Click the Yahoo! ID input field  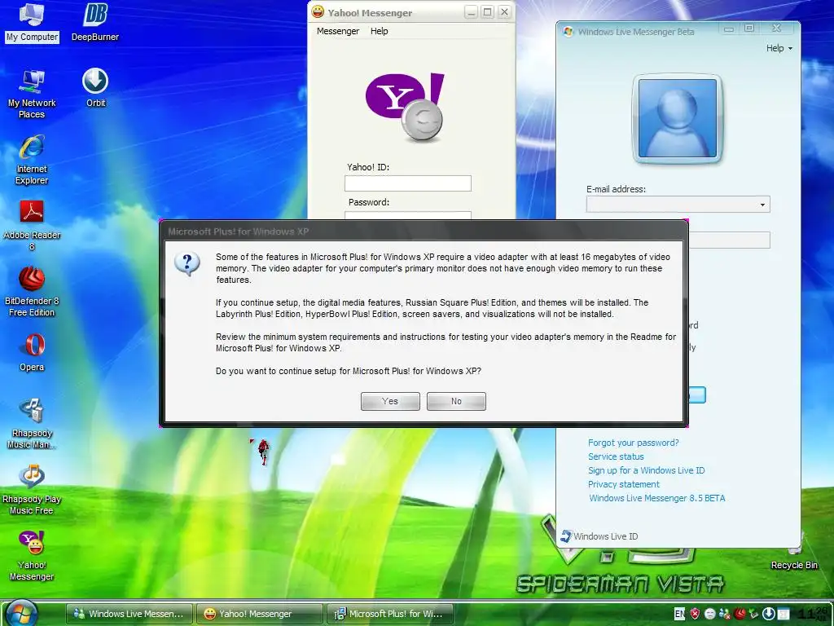coord(408,183)
